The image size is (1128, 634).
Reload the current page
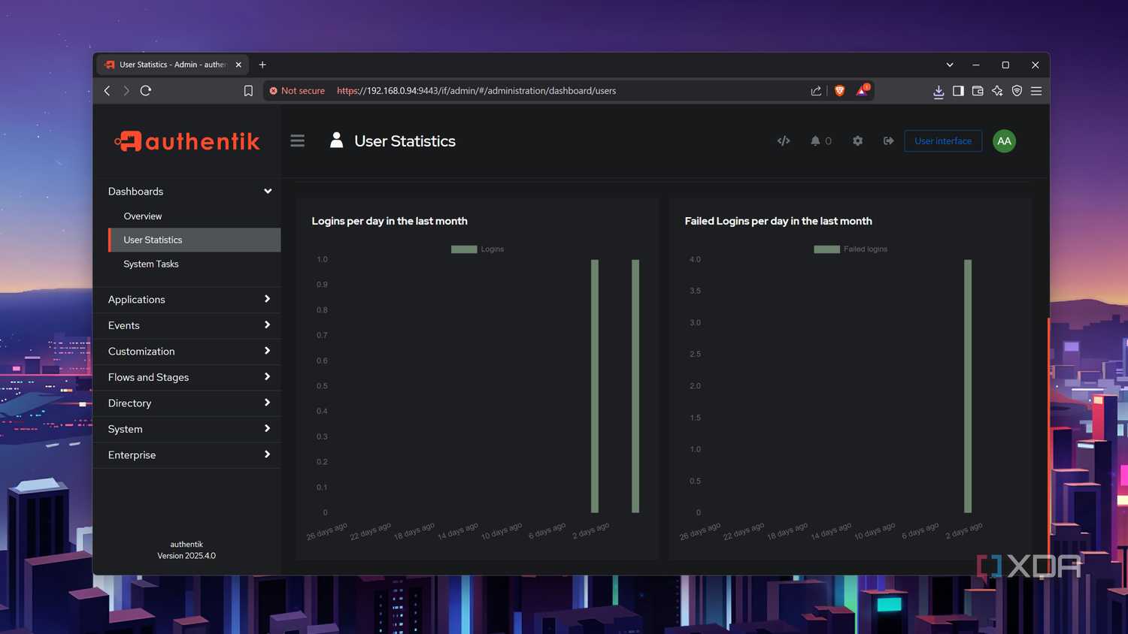click(x=146, y=91)
